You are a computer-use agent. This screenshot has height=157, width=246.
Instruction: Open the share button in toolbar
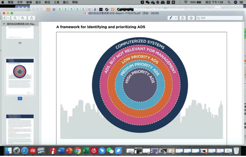coord(31,18)
